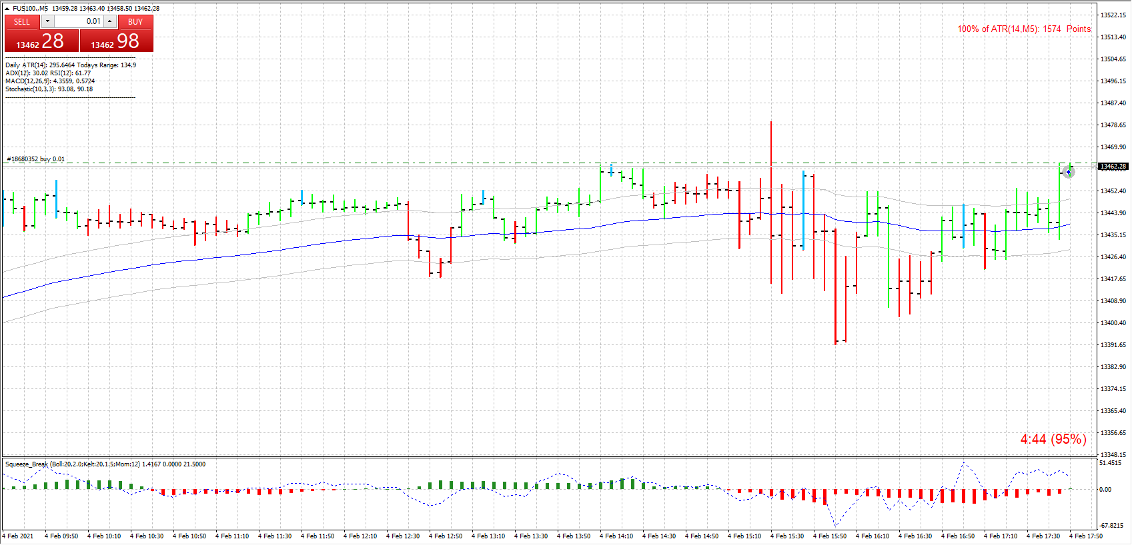Click the 13522.15 price scale label
This screenshot has width=1132, height=545.
coord(1113,15)
